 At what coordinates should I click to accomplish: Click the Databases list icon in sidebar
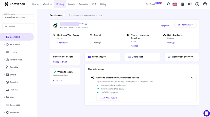click(7, 105)
